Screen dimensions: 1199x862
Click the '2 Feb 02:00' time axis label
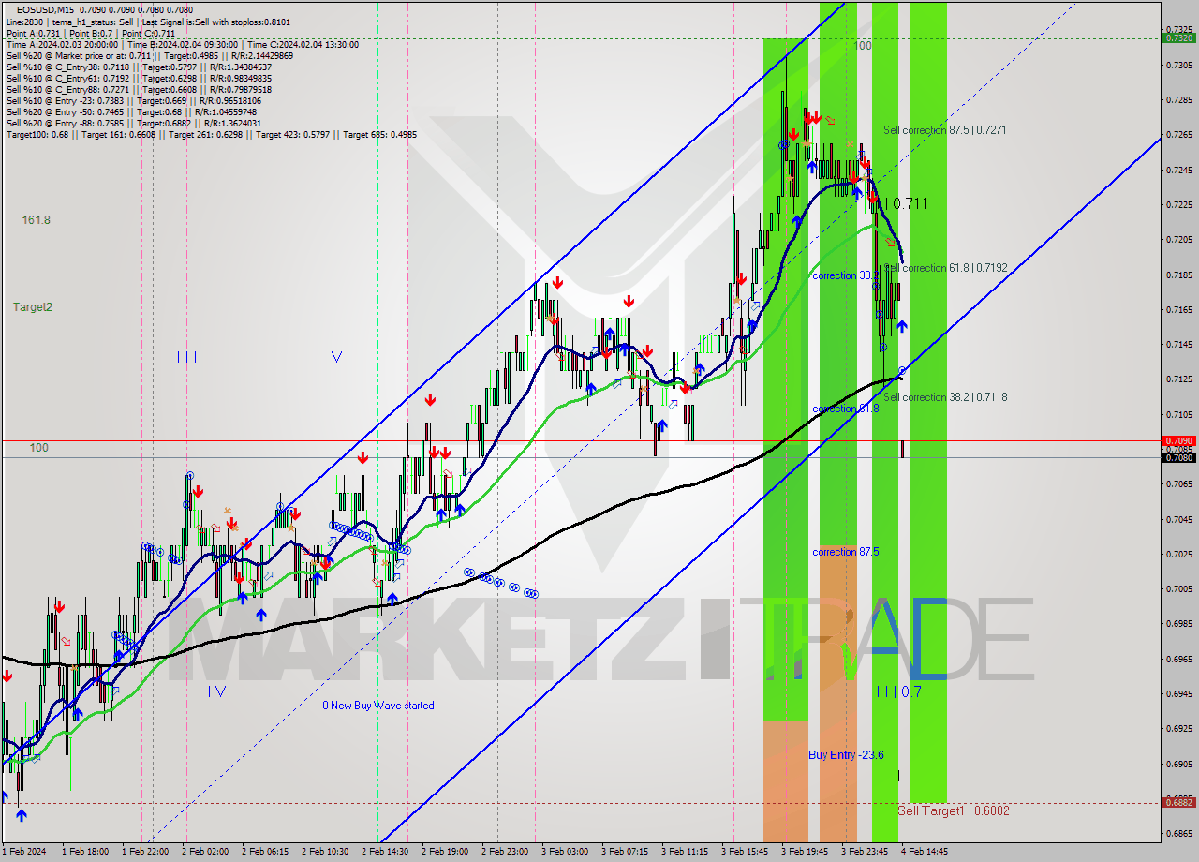click(x=205, y=852)
